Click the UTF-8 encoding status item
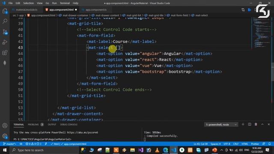Screen dimensions: 274x154 point(227,144)
